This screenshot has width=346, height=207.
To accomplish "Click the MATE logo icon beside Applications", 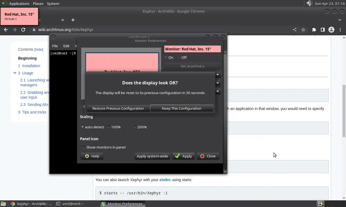I will (4, 4).
